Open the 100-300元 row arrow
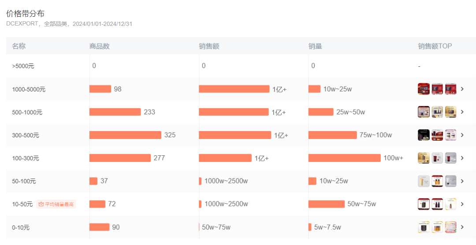The width and height of the screenshot is (476, 245). pyautogui.click(x=462, y=158)
